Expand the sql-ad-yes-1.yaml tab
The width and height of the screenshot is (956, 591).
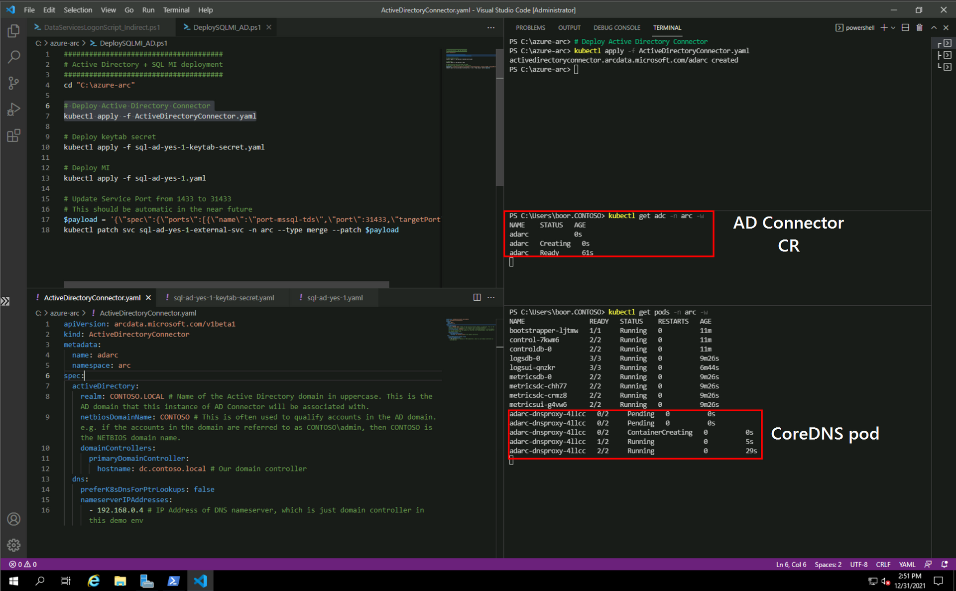point(335,297)
